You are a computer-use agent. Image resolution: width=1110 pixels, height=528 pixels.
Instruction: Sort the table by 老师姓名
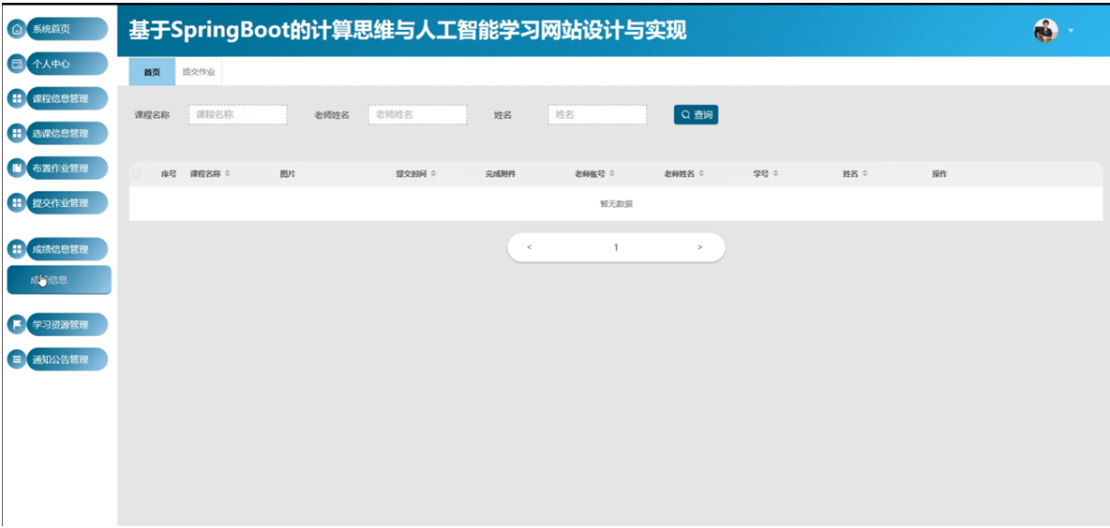click(701, 174)
